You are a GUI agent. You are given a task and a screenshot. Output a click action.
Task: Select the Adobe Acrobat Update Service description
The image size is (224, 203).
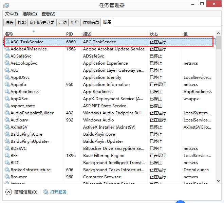point(114,49)
